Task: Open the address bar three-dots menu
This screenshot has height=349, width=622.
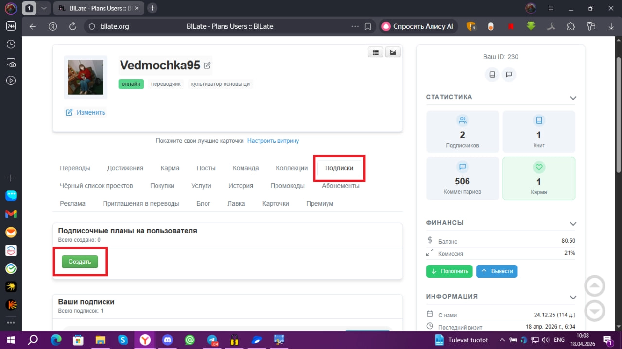Action: 355,26
